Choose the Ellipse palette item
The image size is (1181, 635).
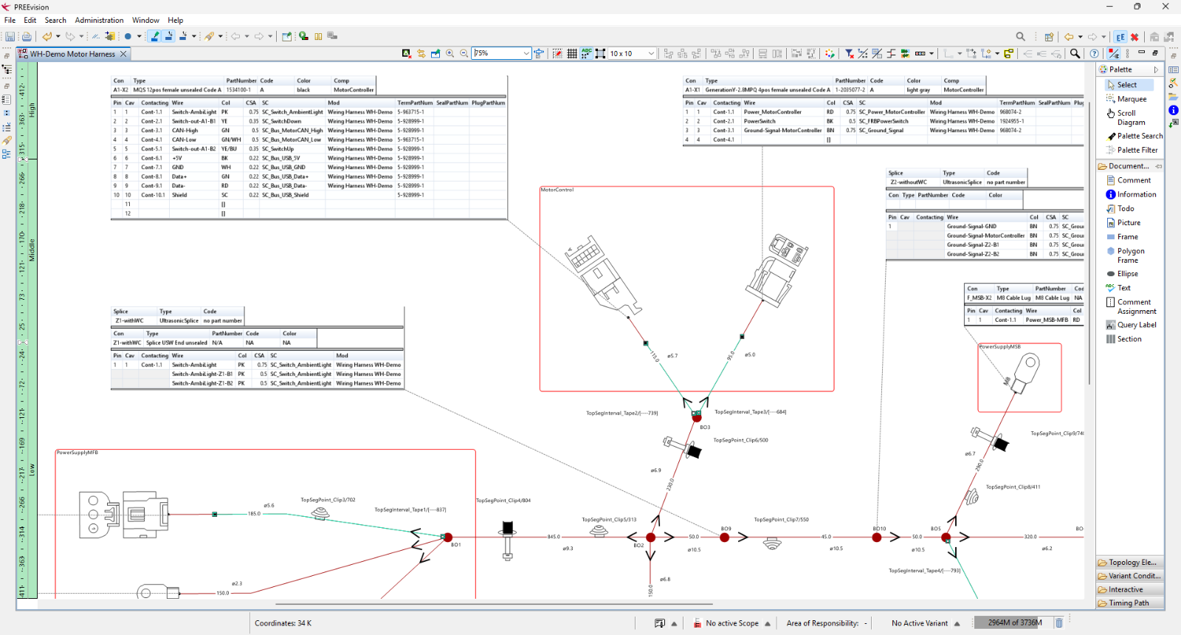(x=1122, y=274)
